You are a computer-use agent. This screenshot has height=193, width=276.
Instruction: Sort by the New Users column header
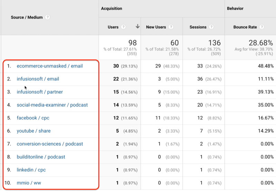click(156, 27)
